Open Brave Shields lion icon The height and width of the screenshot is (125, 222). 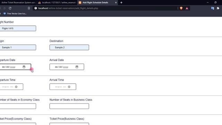click(181, 8)
